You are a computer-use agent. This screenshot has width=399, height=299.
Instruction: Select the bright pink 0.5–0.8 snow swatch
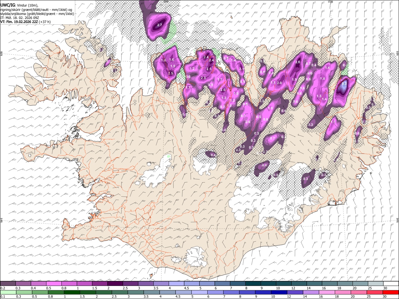54,283
